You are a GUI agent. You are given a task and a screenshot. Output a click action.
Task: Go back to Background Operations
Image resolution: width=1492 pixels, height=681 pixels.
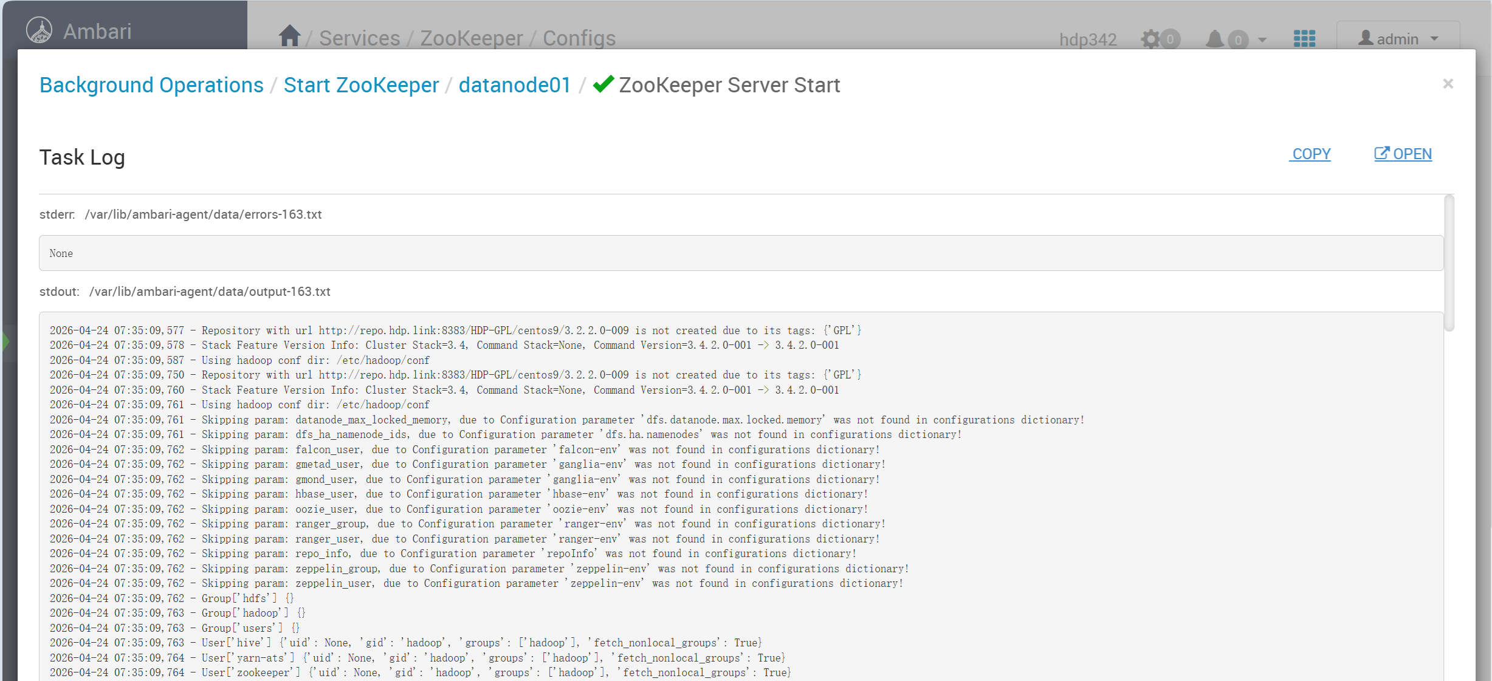pyautogui.click(x=151, y=85)
